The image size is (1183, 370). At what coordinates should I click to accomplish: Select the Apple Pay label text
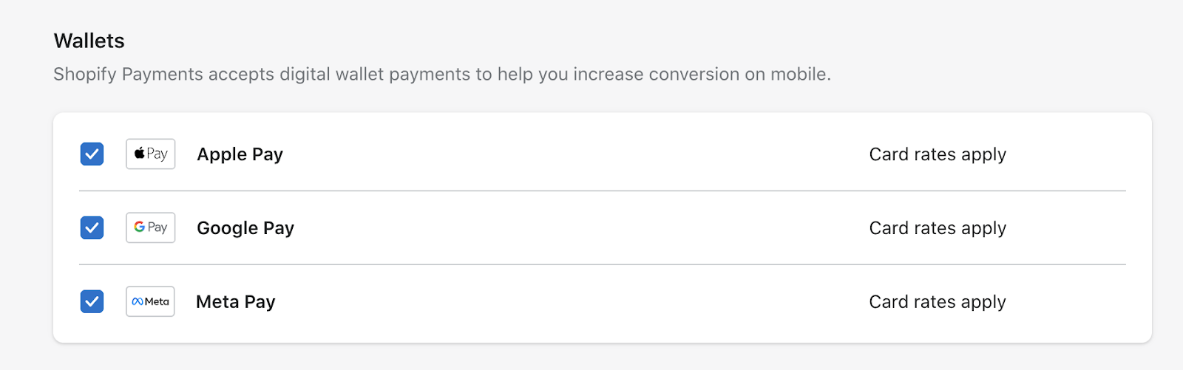point(240,154)
